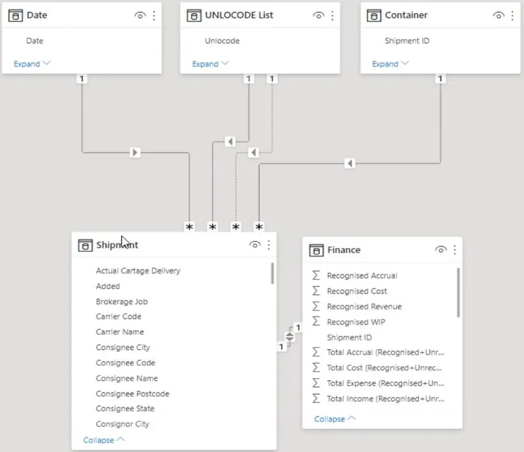The height and width of the screenshot is (452, 524).
Task: Select Shipment ID field in Finance table
Action: (x=349, y=338)
